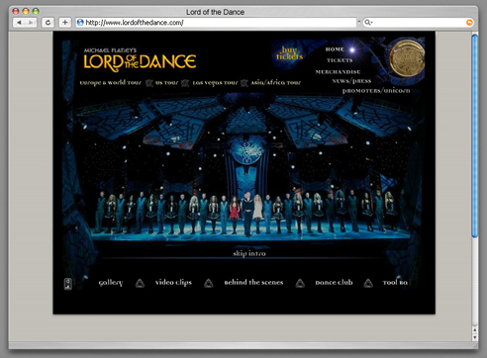Click the Lord of the Dance logo
487x358 pixels.
[x=140, y=59]
